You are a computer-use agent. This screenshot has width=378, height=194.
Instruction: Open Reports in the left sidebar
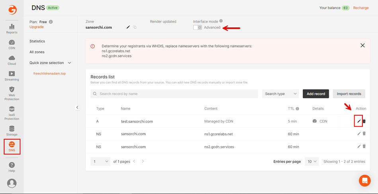[x=12, y=29]
